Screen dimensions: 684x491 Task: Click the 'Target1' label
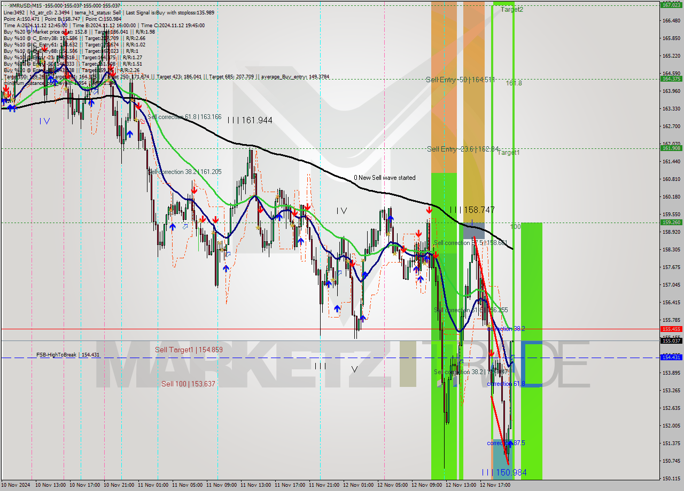tap(509, 153)
